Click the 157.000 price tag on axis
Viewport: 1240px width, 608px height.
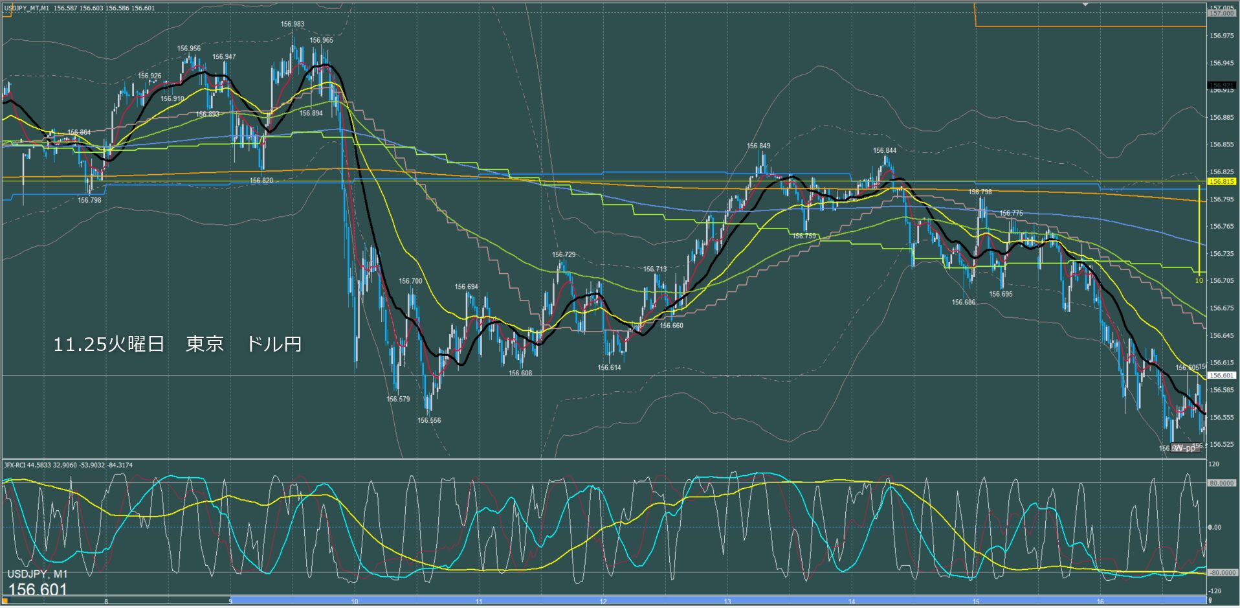click(1221, 13)
